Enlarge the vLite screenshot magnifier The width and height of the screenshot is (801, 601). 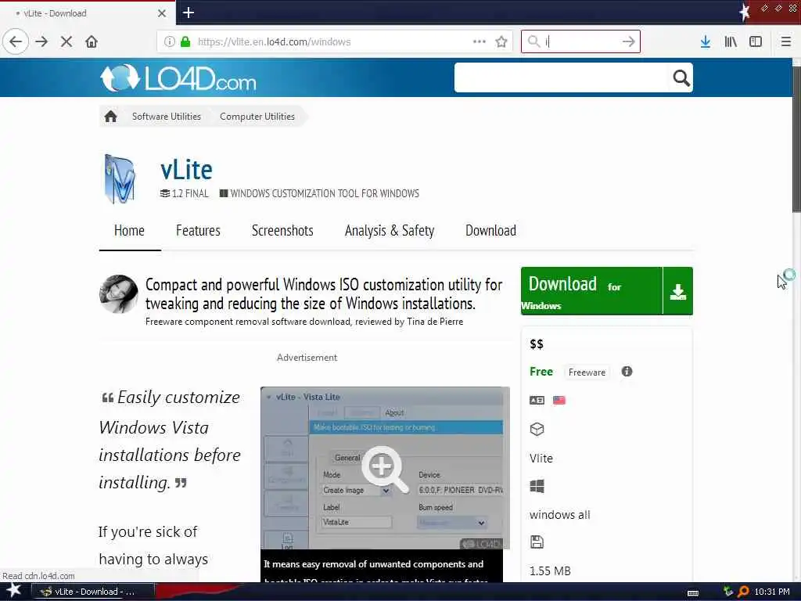coord(385,470)
